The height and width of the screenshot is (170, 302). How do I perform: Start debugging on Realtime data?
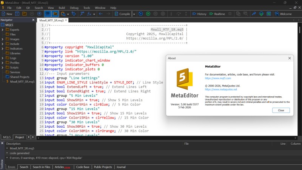[217, 14]
